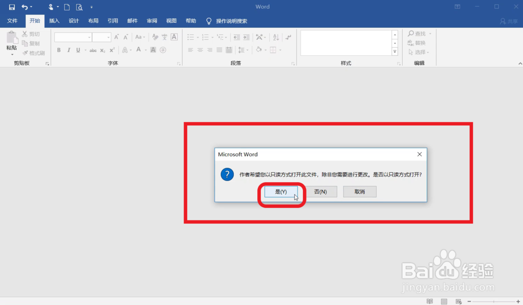Click the Web Layout view icon in status bar
Viewport: 523px width, 305px height.
pos(459,301)
